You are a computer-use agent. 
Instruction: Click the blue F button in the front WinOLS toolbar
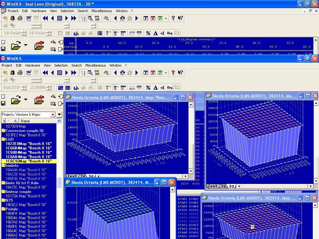(x=146, y=73)
